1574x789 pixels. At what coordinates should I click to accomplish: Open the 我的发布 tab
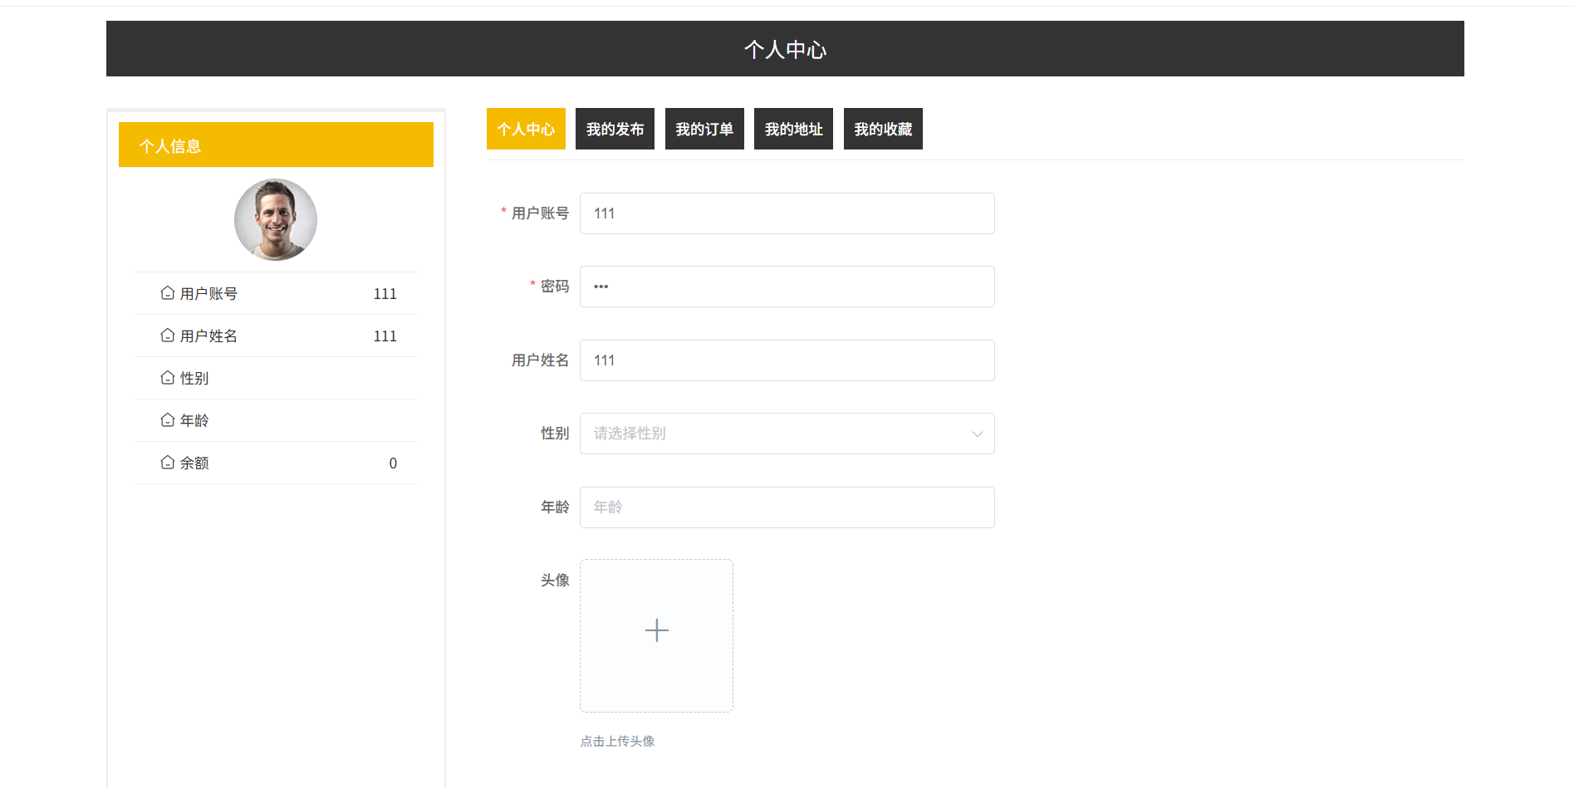point(615,129)
